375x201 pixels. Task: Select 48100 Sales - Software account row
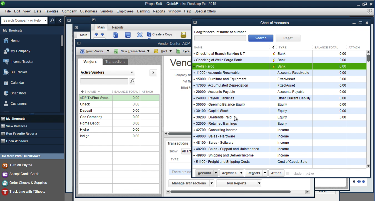pos(279,143)
